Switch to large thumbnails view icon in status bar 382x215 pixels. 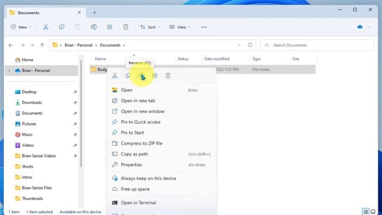pyautogui.click(x=373, y=211)
